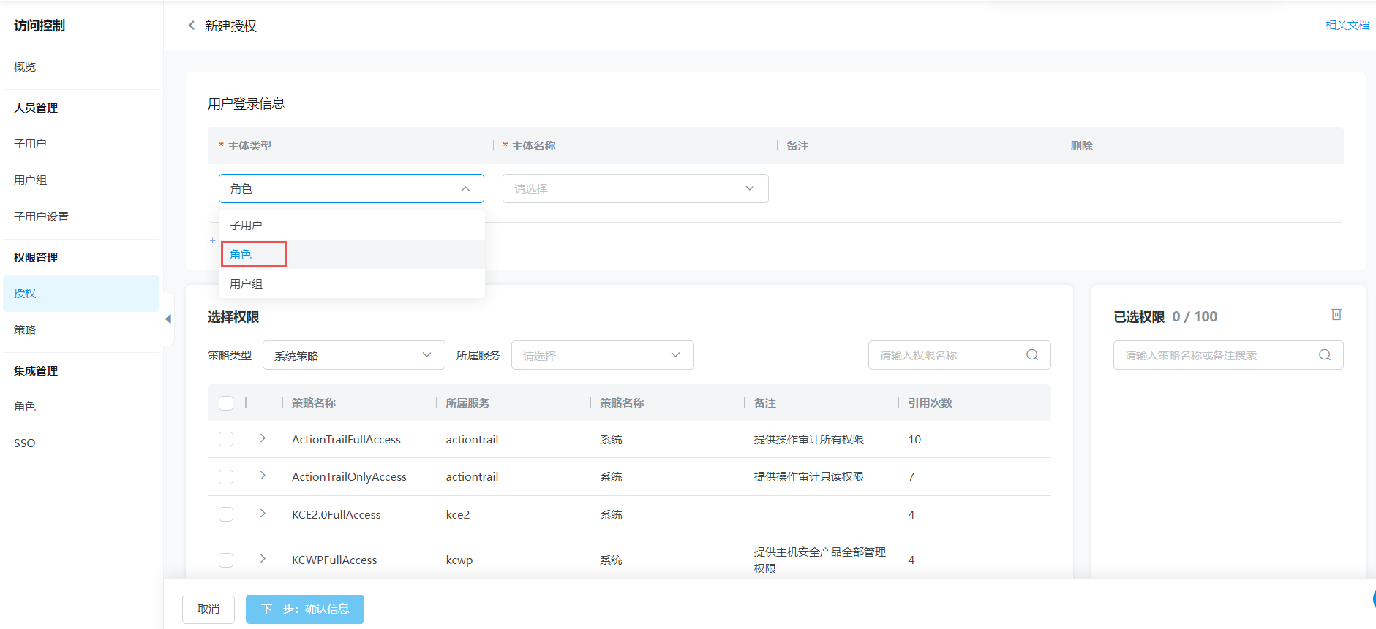Open the 主体名称 dropdown

tap(634, 188)
